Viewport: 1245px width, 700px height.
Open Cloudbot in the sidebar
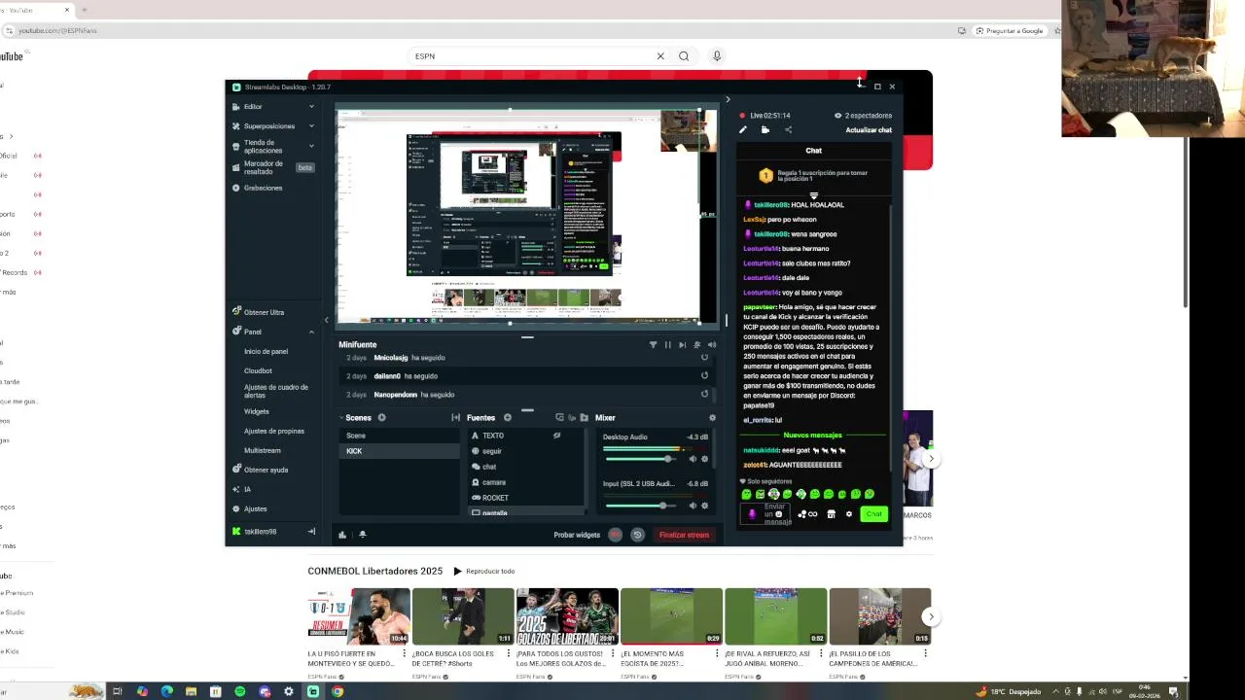coord(258,370)
